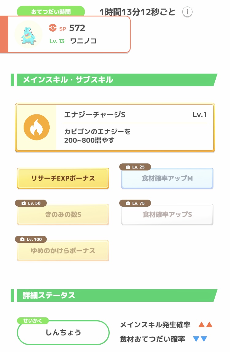Click the Lv. 50 lock badge
Viewport: 230px width, 352px height.
31,203
